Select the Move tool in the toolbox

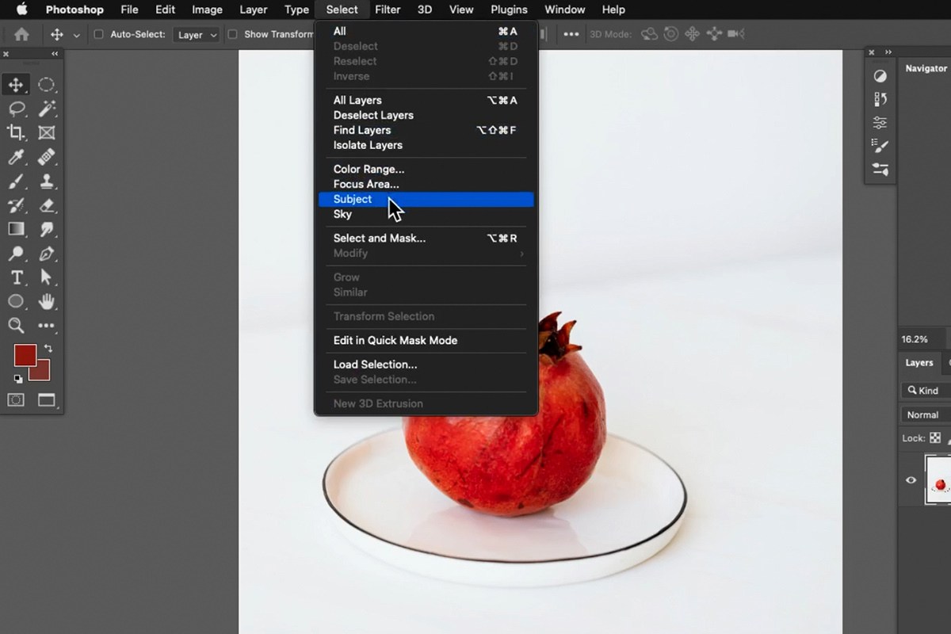tap(16, 85)
